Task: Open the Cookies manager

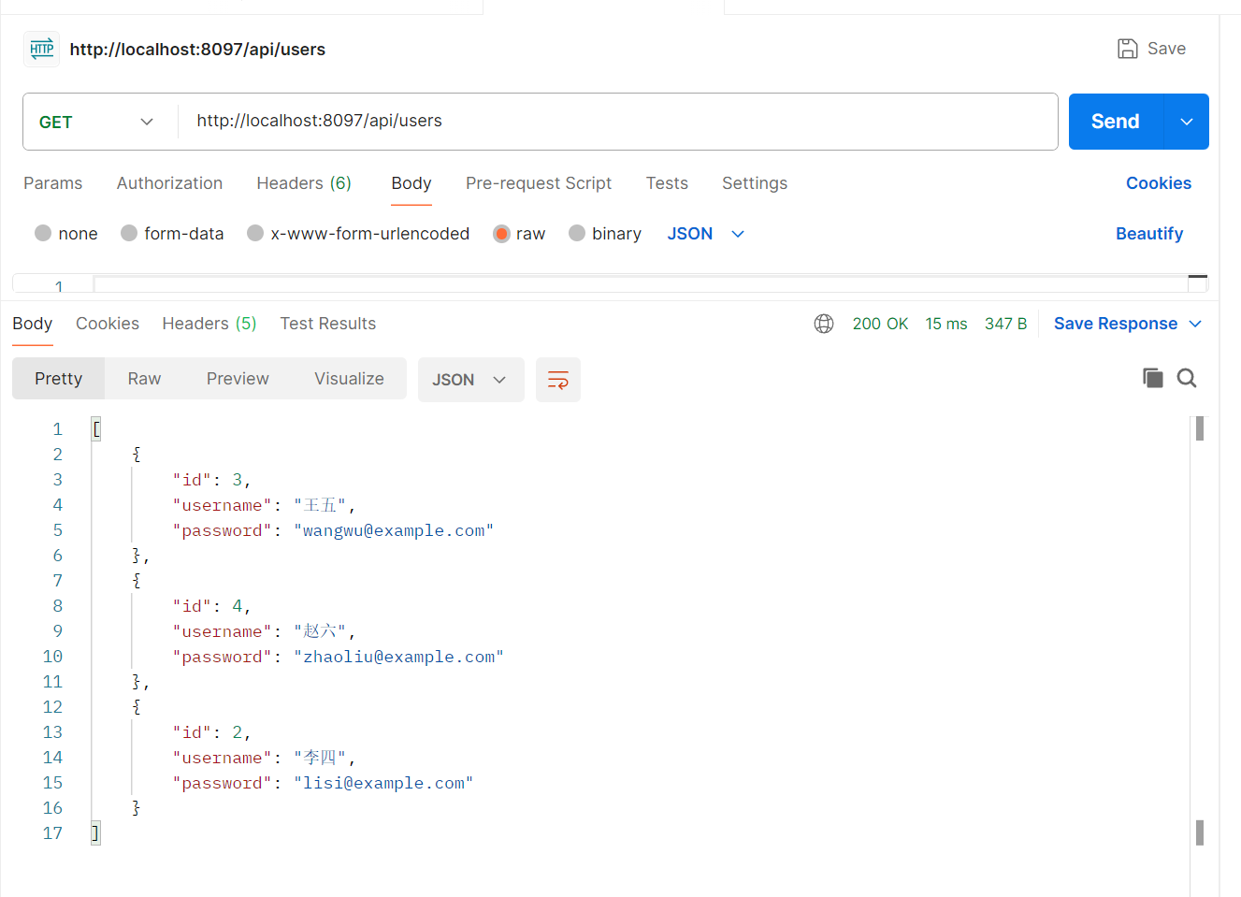Action: (1158, 183)
